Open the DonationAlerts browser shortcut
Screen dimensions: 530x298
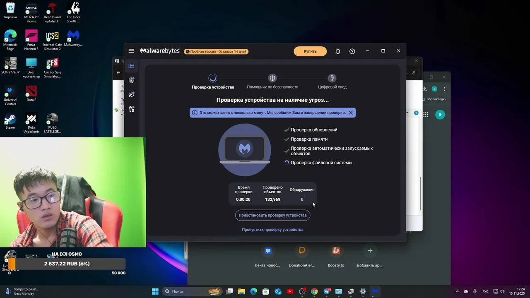point(302,256)
